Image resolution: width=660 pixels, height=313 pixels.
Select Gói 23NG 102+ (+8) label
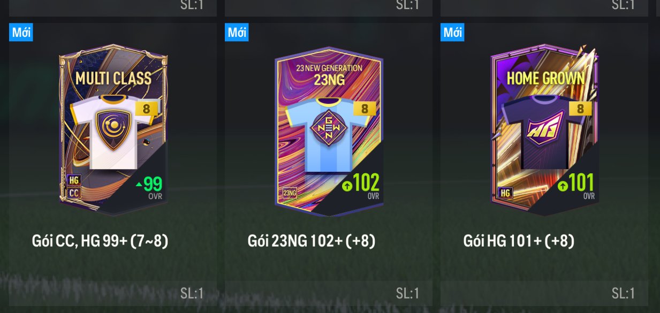pyautogui.click(x=312, y=241)
